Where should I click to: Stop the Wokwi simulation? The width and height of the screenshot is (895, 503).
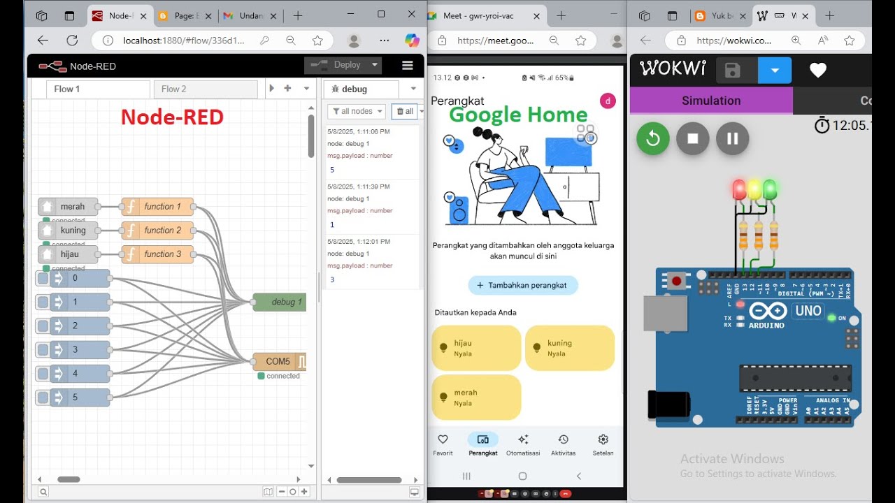tap(692, 138)
